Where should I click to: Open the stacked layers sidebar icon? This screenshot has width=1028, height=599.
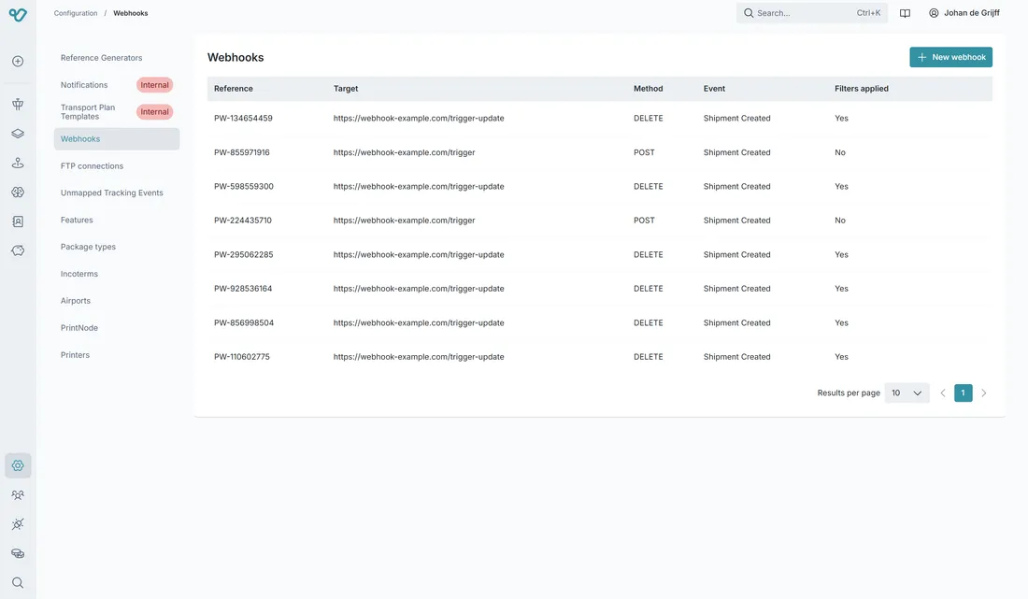(x=18, y=134)
